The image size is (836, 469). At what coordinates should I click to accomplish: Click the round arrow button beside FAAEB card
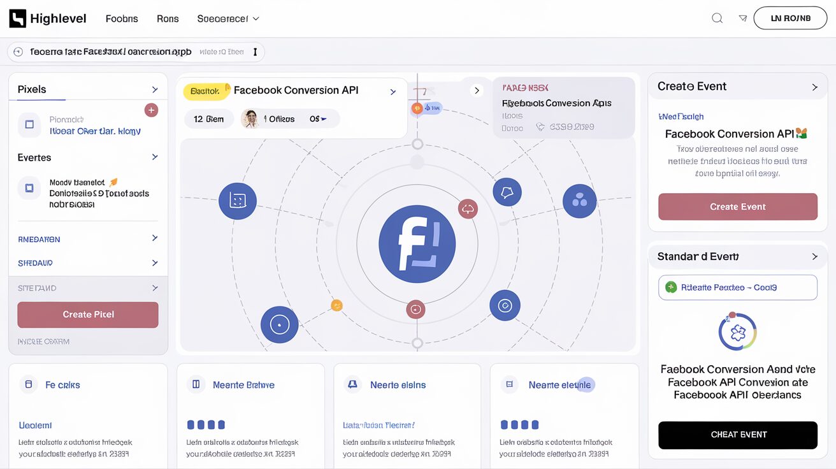click(x=477, y=90)
